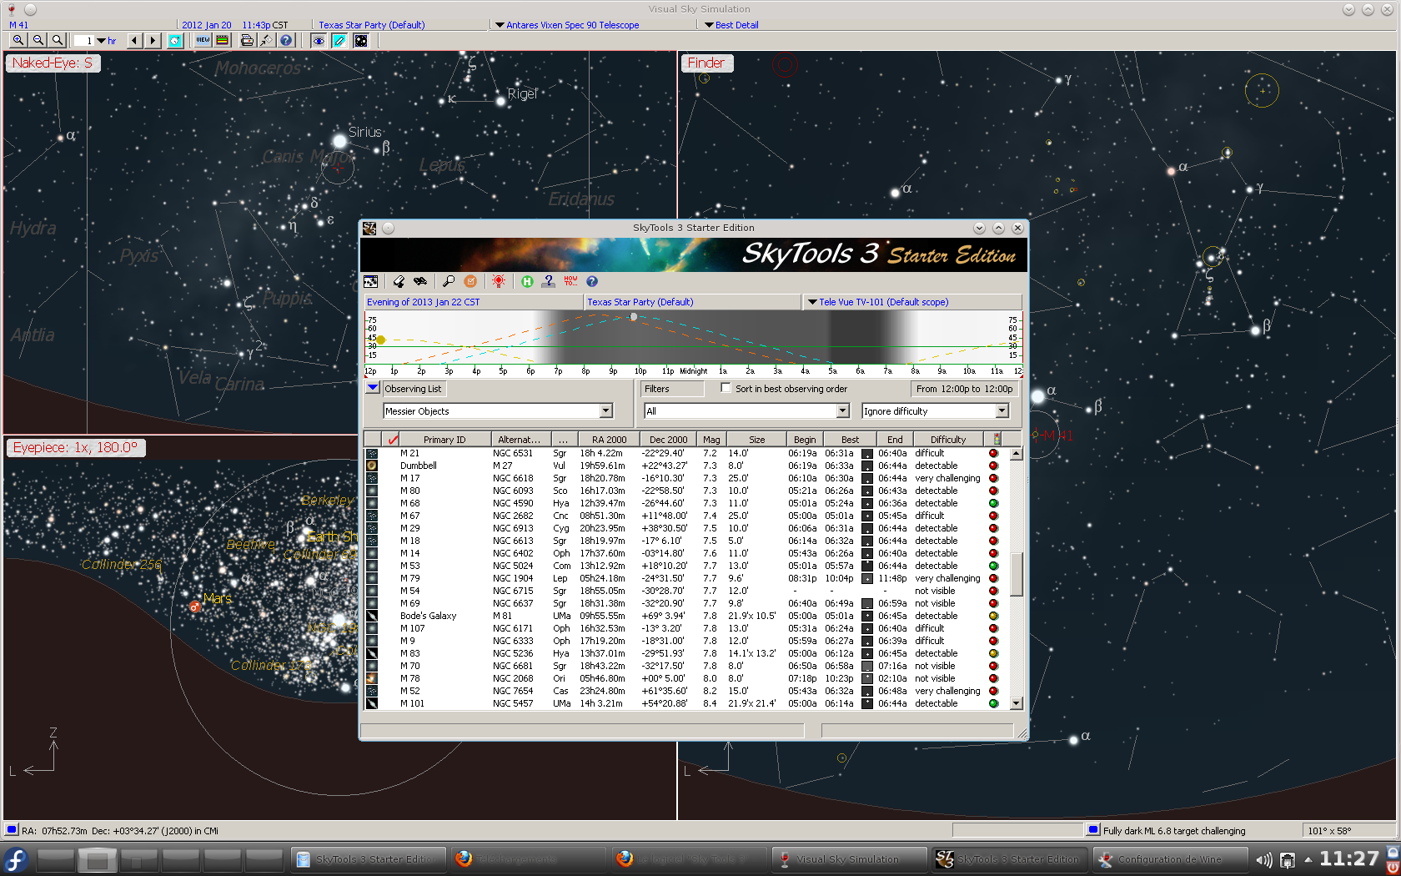The height and width of the screenshot is (876, 1401).
Task: Open the time step unit dropdown
Action: [101, 40]
